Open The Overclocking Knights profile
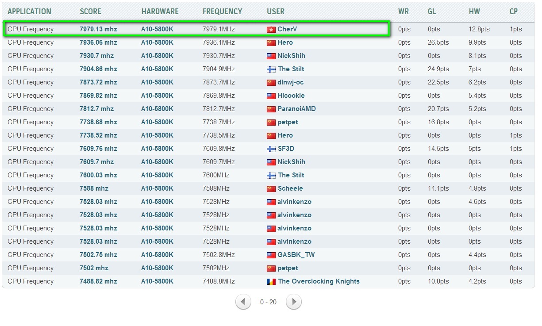Viewport: 542px width, 326px height. pyautogui.click(x=319, y=281)
